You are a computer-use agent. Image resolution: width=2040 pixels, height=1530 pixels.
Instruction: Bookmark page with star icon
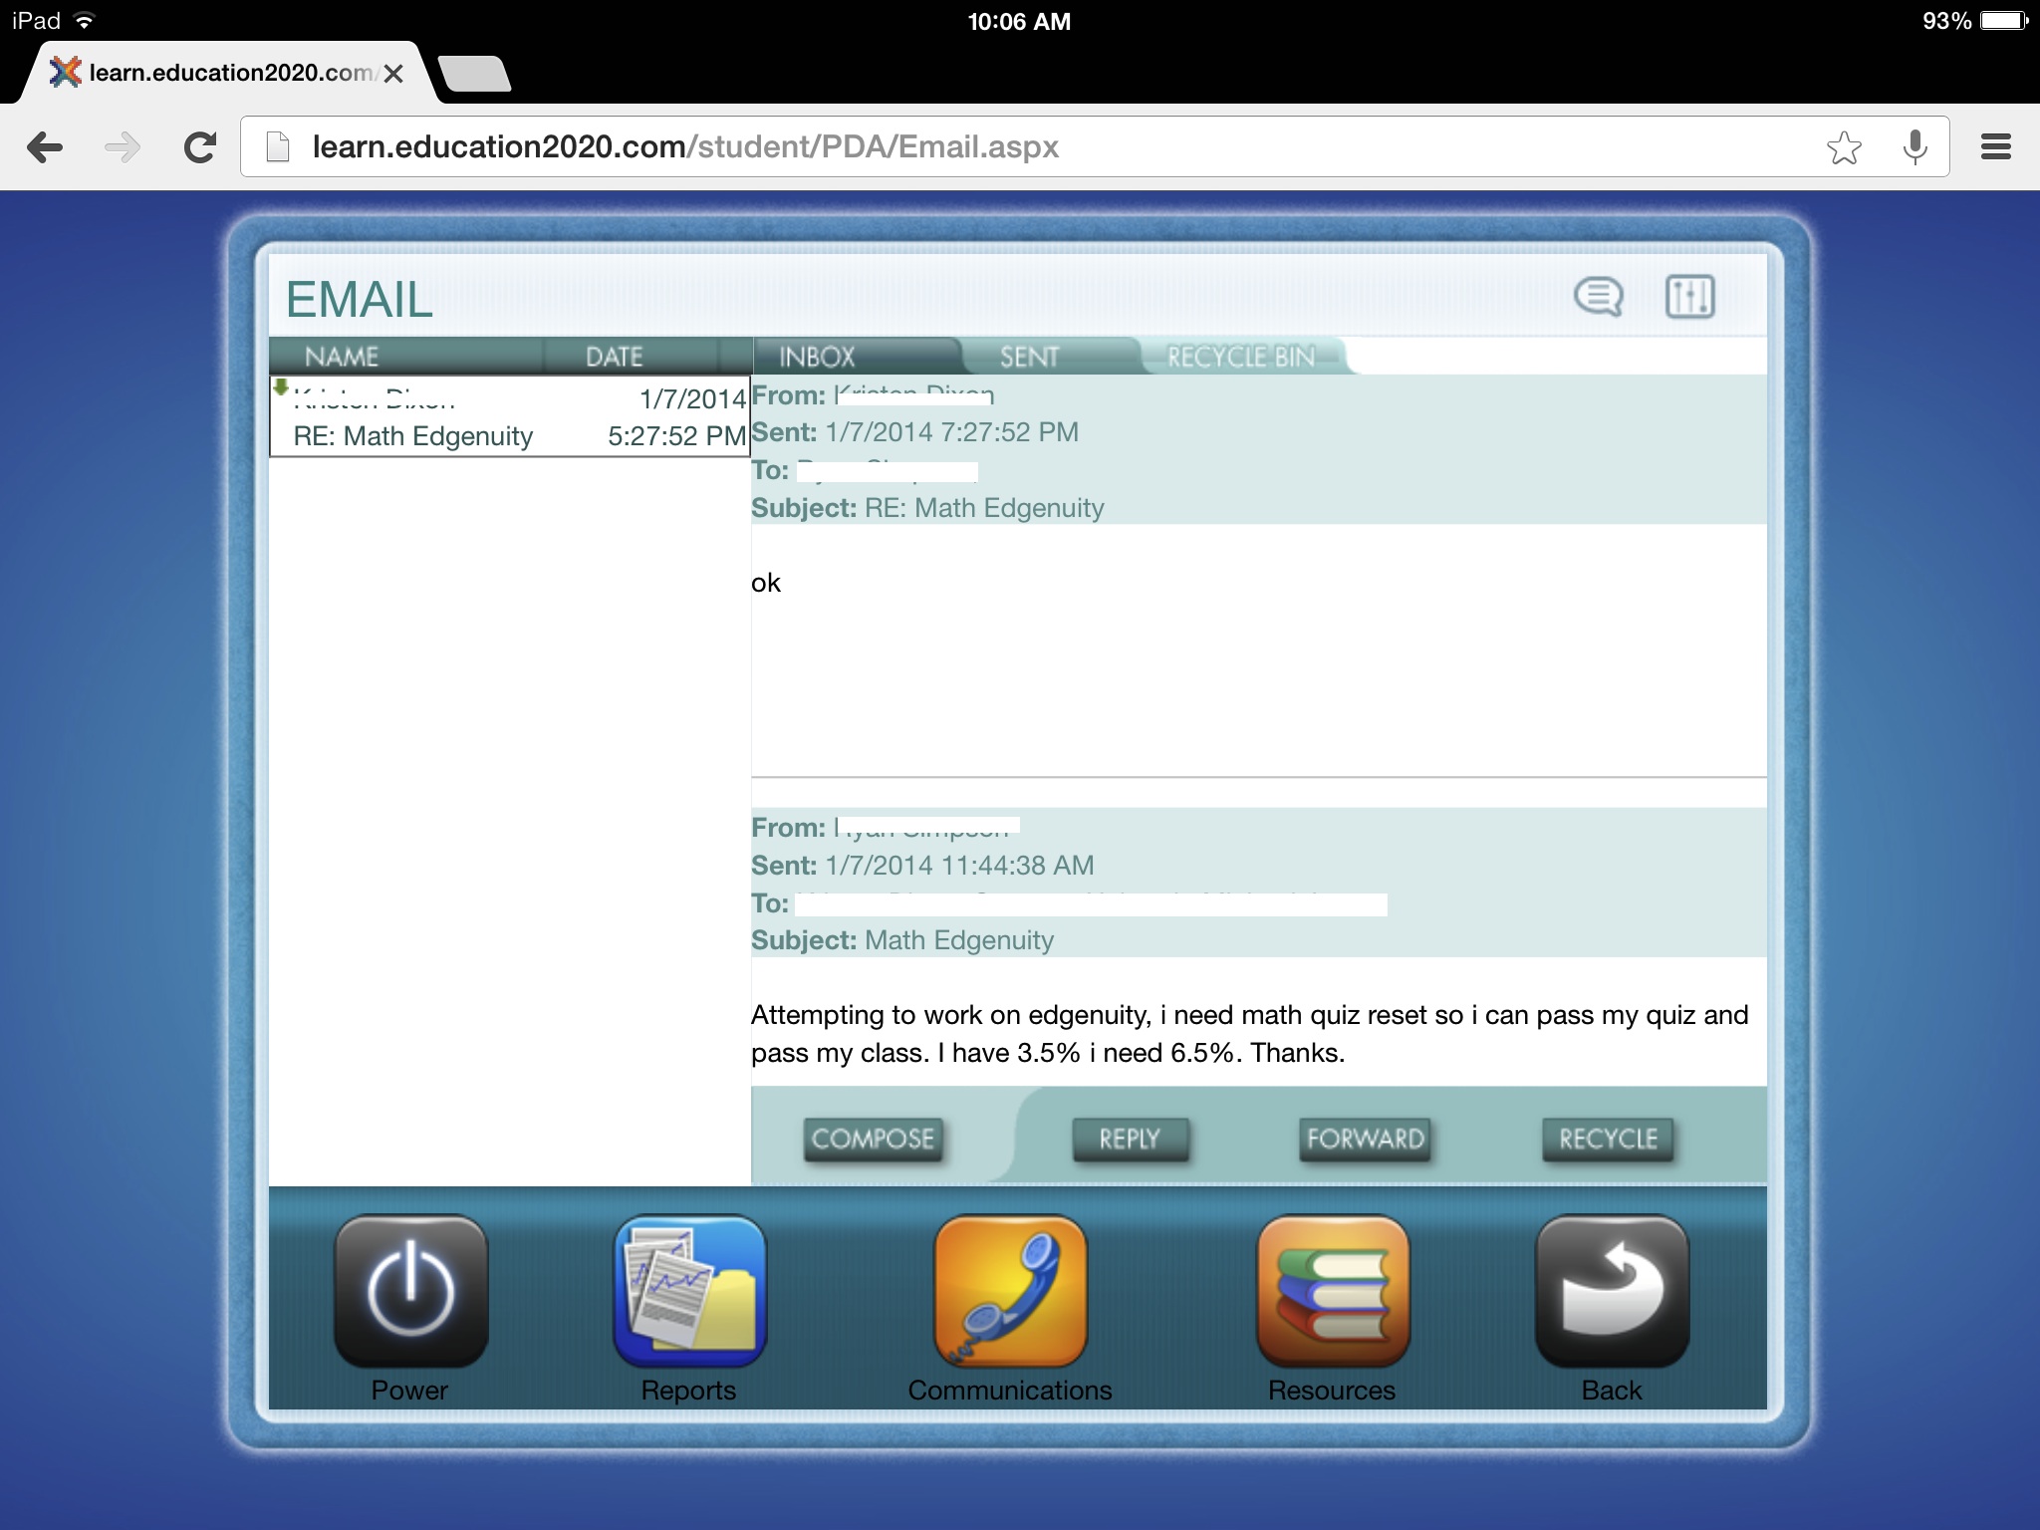1844,148
